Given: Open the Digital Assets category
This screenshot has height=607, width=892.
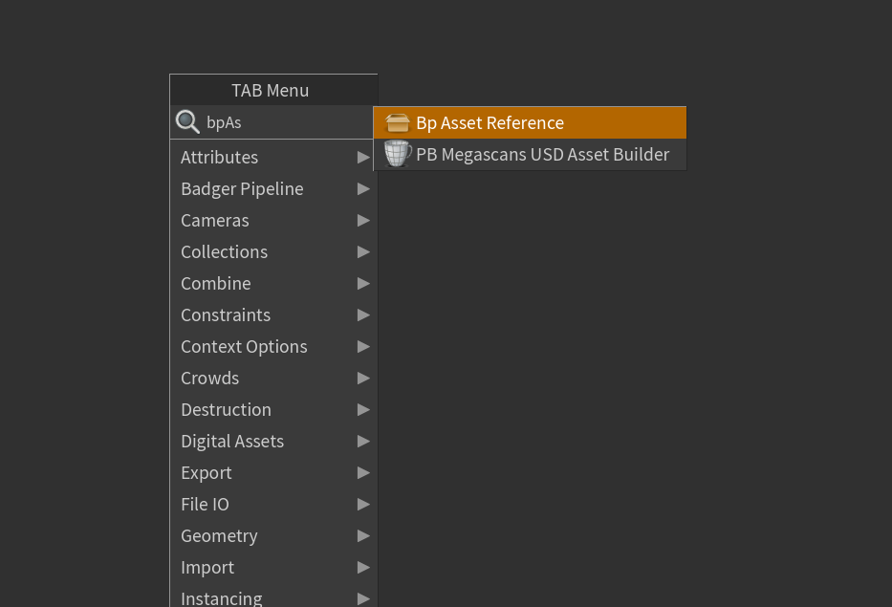Looking at the screenshot, I should pos(232,441).
